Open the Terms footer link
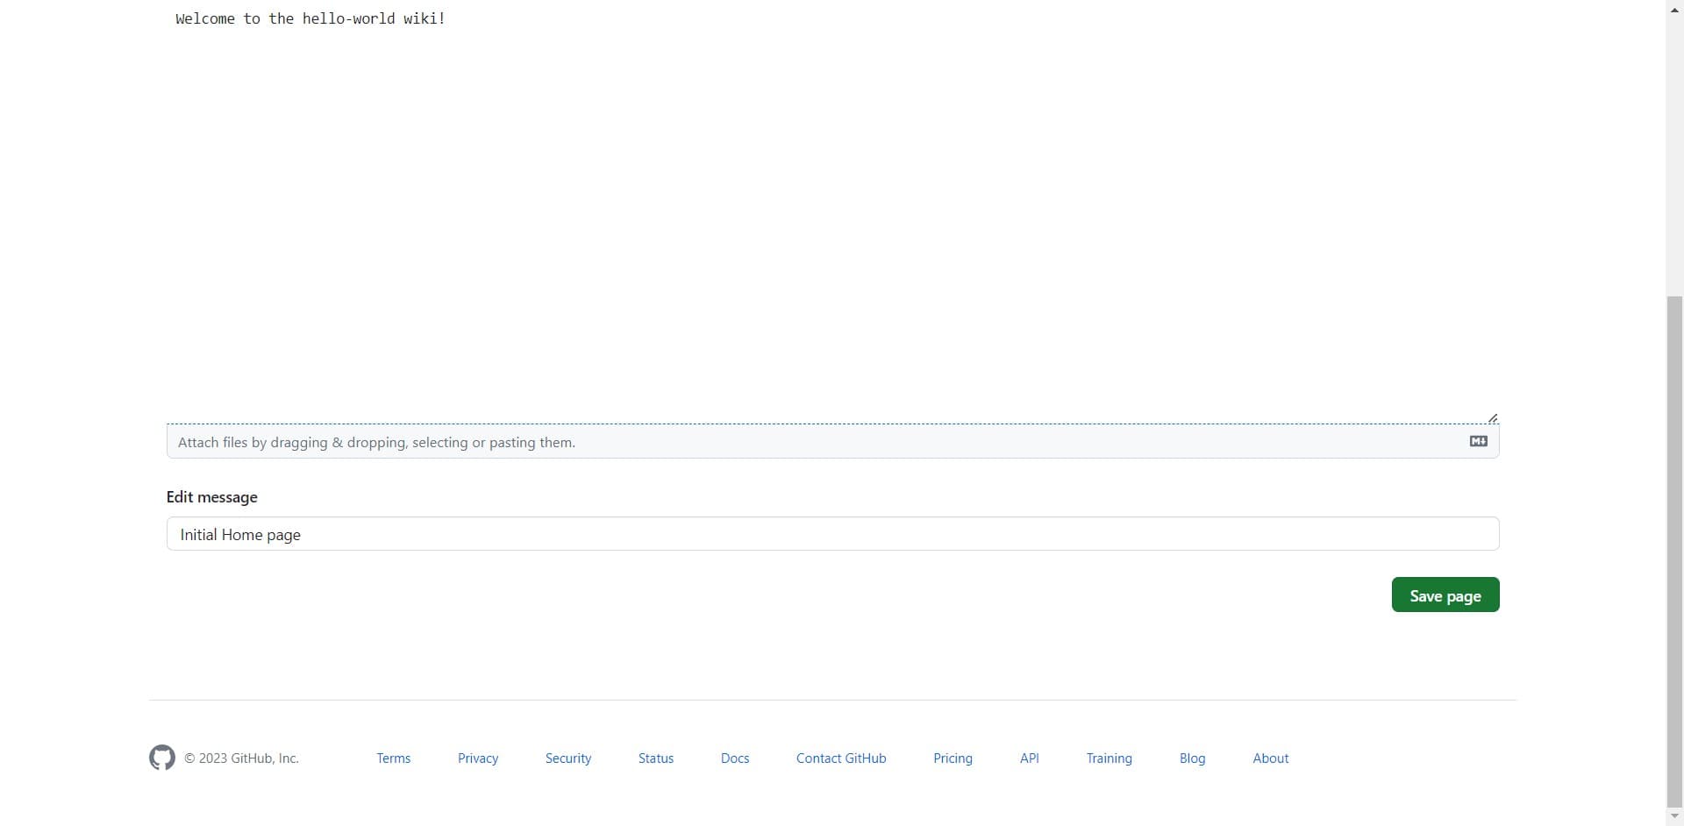The width and height of the screenshot is (1684, 826). [x=393, y=758]
